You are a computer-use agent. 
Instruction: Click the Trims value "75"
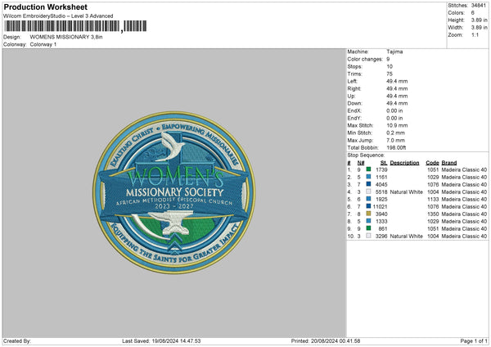pyautogui.click(x=390, y=74)
